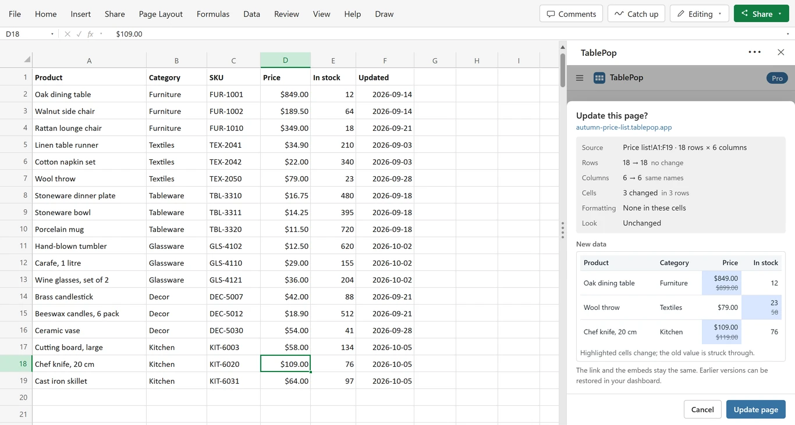Viewport: 795px width, 425px height.
Task: Click cell with Oak dining table
Action: 89,94
